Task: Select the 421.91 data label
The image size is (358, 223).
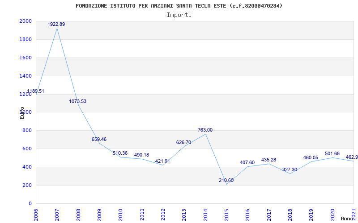Action: pyautogui.click(x=162, y=161)
